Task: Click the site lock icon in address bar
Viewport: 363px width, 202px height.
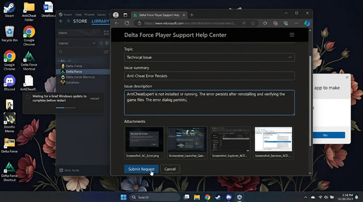Action: [x=139, y=23]
